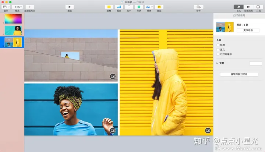Open the Media (媒体) dropdown menu
The height and width of the screenshot is (152, 265).
click(149, 7)
